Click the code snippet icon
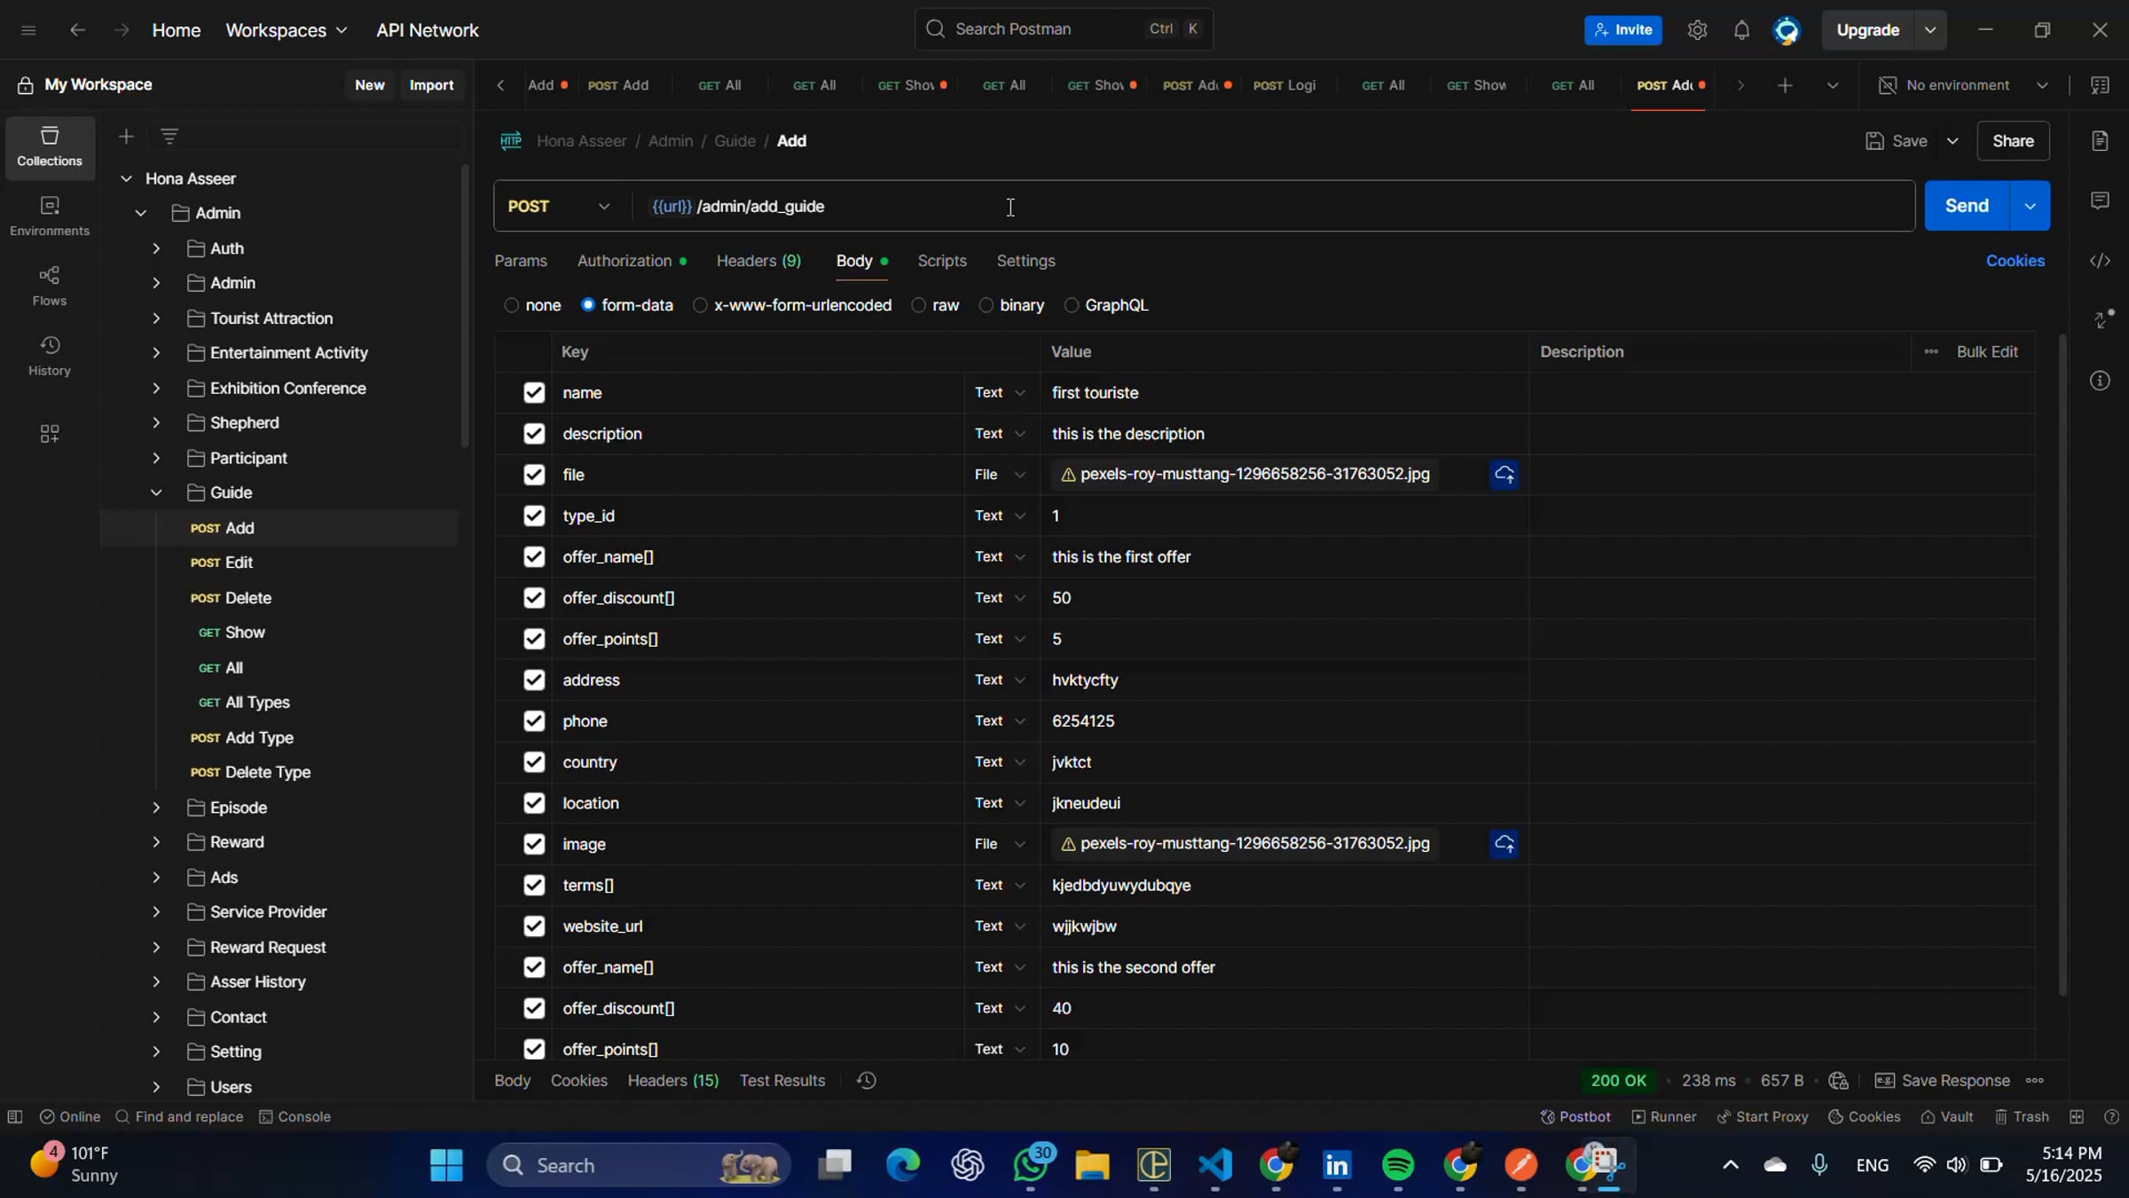This screenshot has width=2129, height=1198. click(2099, 261)
